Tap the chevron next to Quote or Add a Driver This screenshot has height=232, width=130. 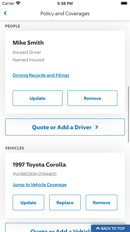pyautogui.click(x=97, y=127)
